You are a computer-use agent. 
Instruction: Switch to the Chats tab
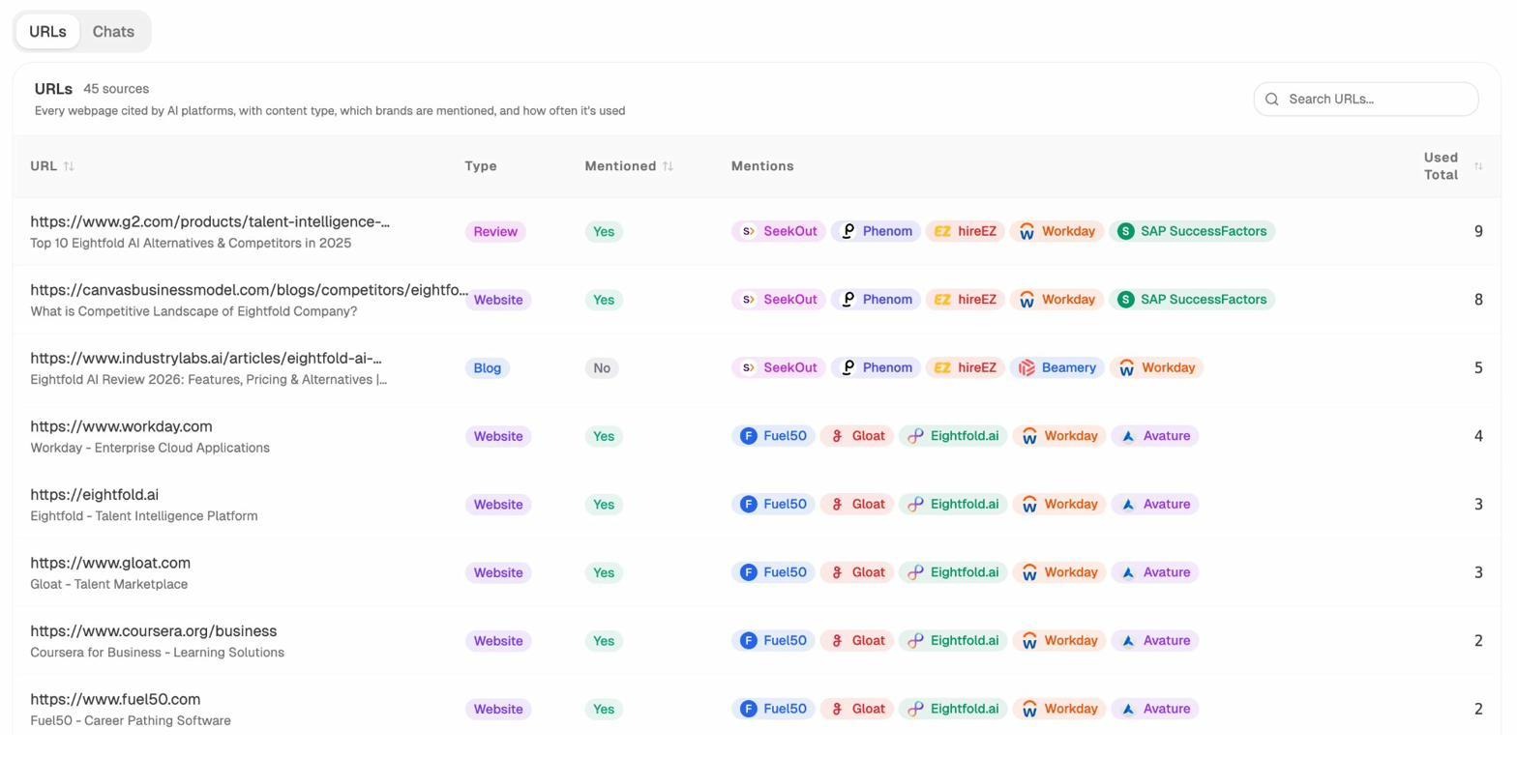click(113, 32)
